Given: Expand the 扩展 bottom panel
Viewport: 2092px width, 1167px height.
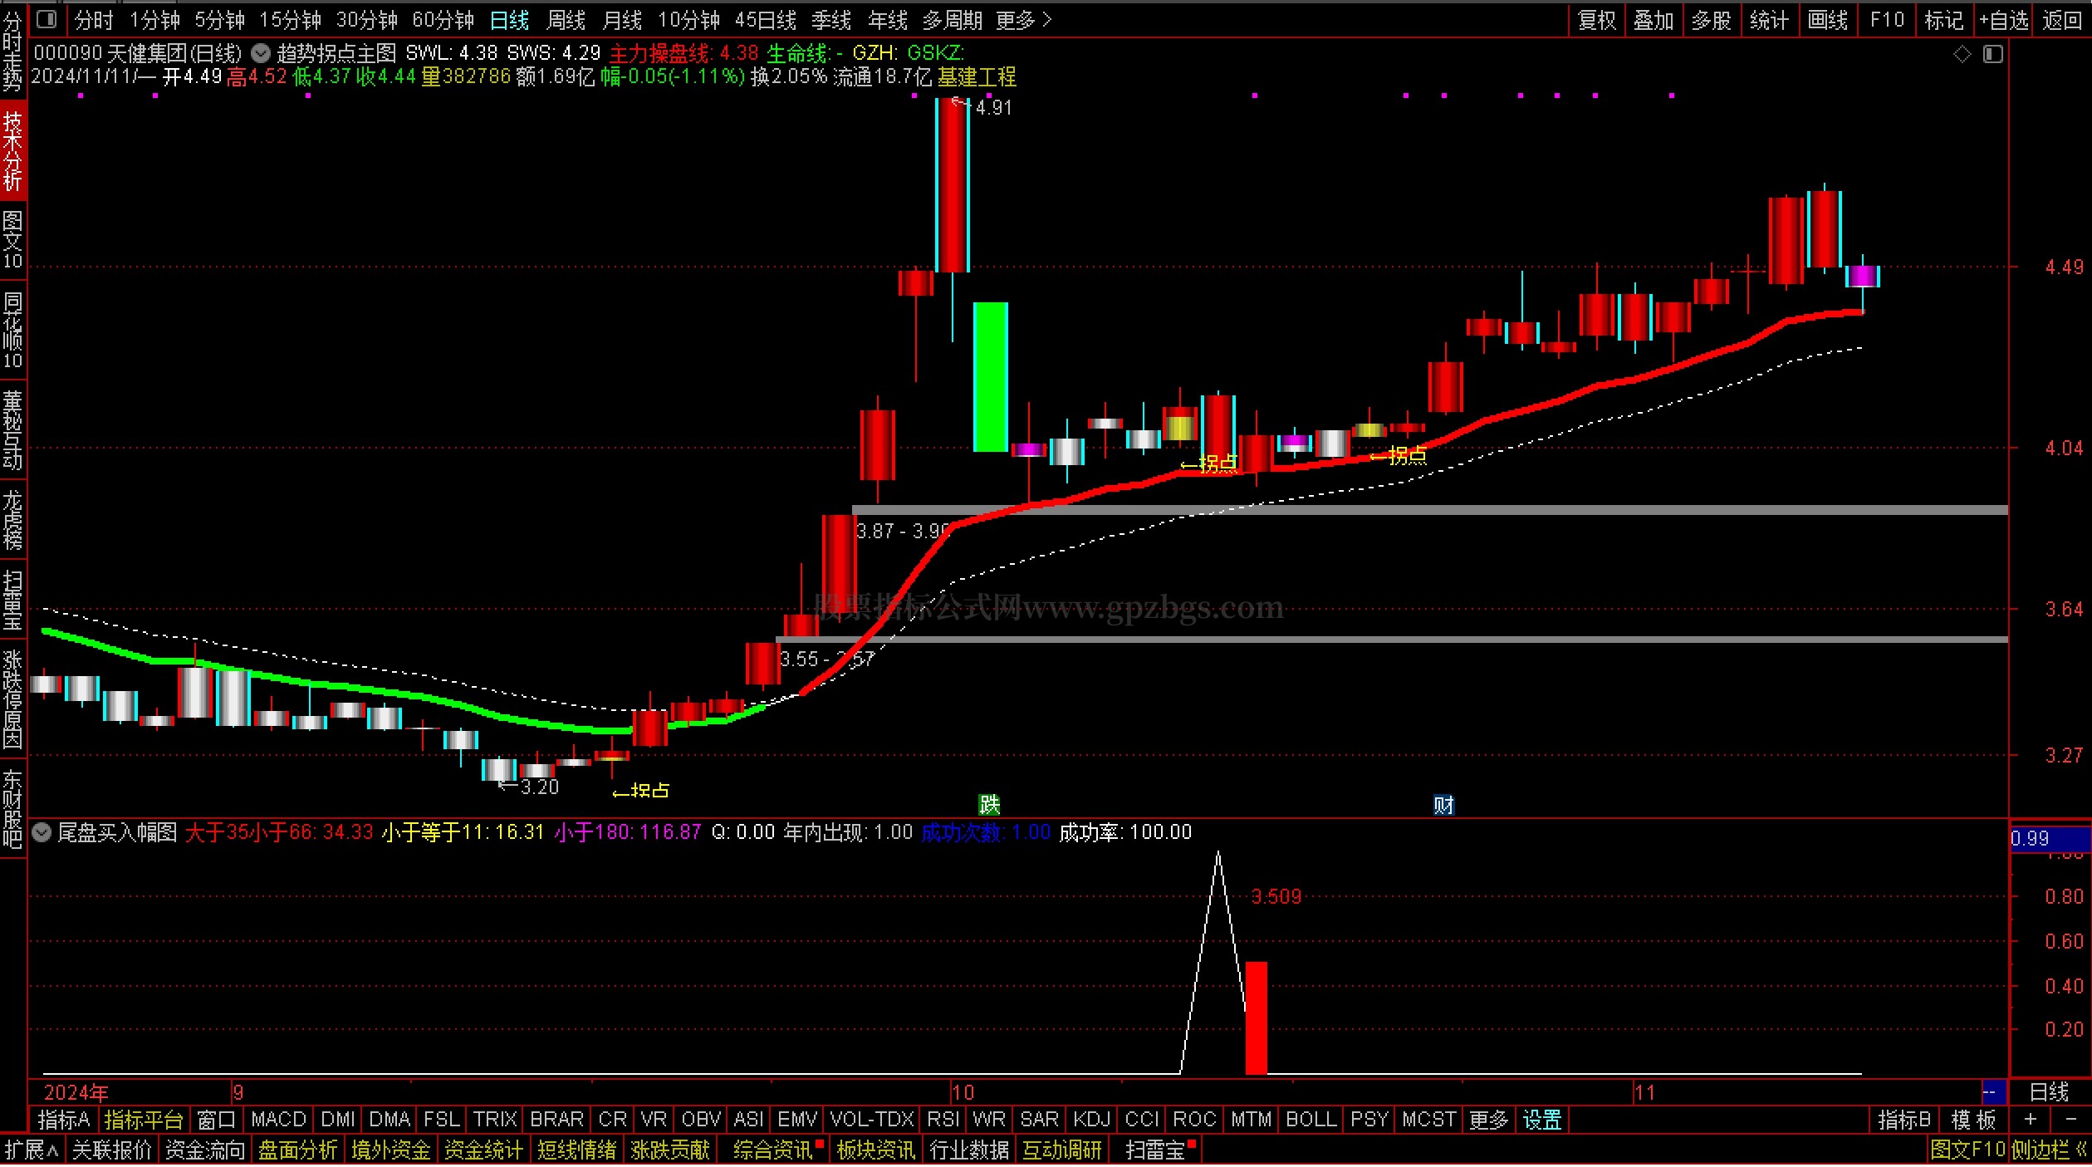Looking at the screenshot, I should tap(31, 1150).
